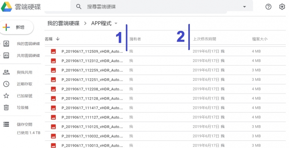Open 已加星號 in the sidebar

pyautogui.click(x=24, y=96)
